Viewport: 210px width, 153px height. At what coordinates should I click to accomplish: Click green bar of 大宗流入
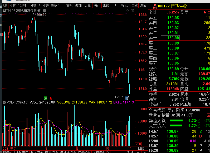point(176,126)
